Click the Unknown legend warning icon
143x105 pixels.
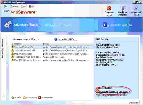(24, 98)
